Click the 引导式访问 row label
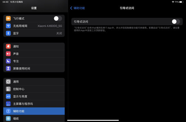This screenshot has height=122, width=186. pyautogui.click(x=81, y=22)
